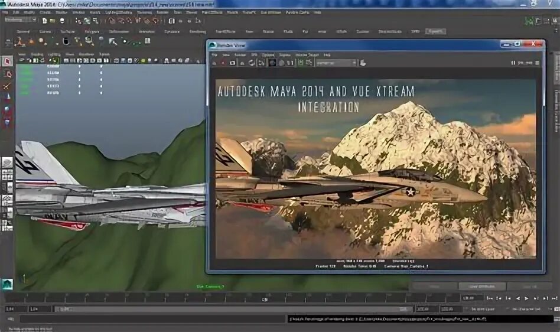
Task: Switch to the Rendering shelf tab
Action: [x=197, y=32]
